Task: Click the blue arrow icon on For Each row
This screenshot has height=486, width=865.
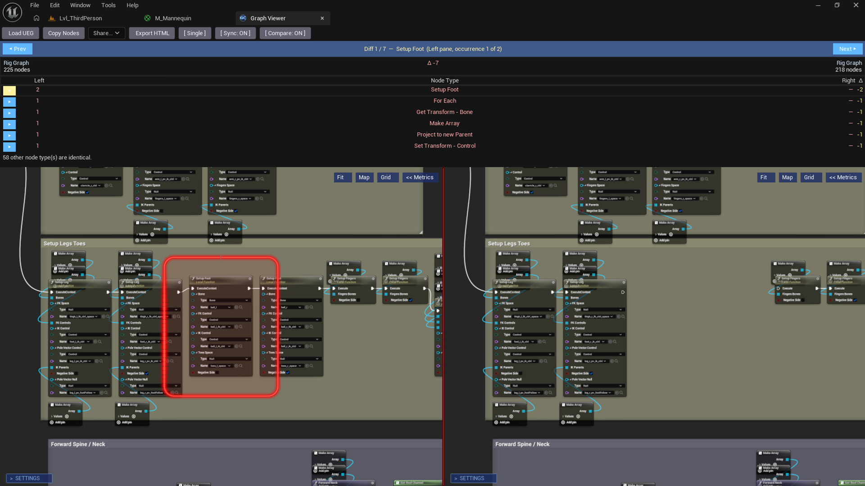Action: (x=9, y=102)
